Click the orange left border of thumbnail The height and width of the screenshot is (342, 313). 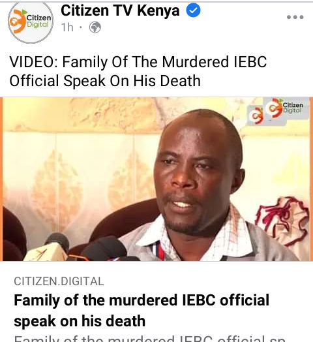click(x=1, y=179)
